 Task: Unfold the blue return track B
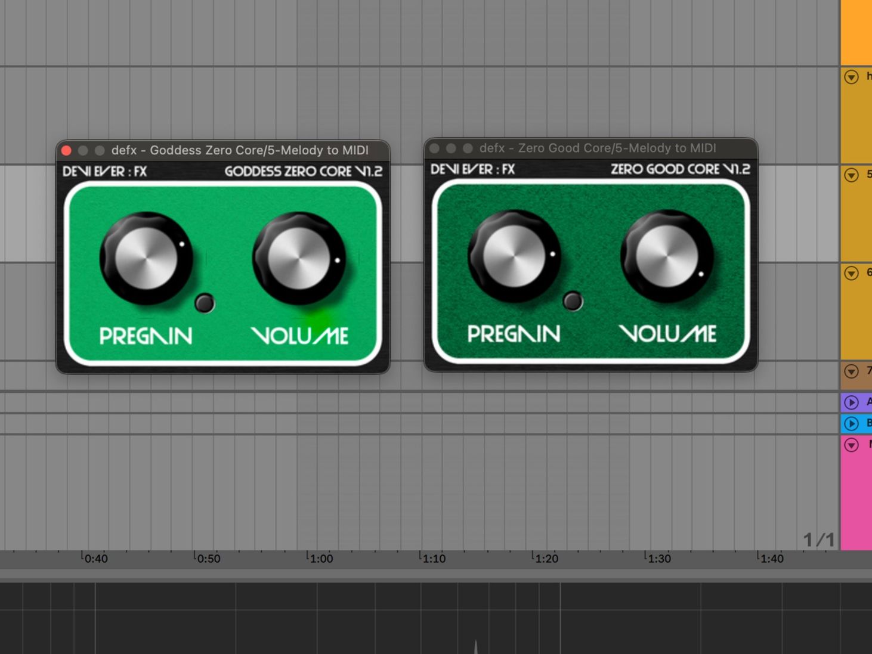852,424
